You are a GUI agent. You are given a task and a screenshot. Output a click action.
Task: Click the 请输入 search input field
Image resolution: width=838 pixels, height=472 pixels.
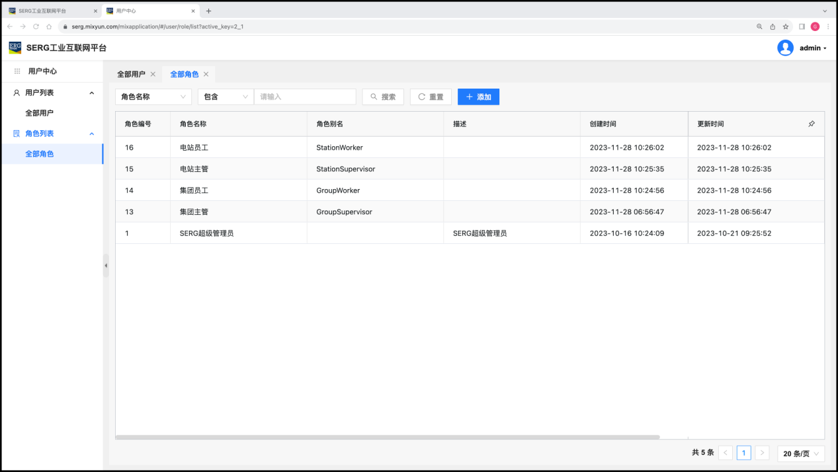point(305,97)
